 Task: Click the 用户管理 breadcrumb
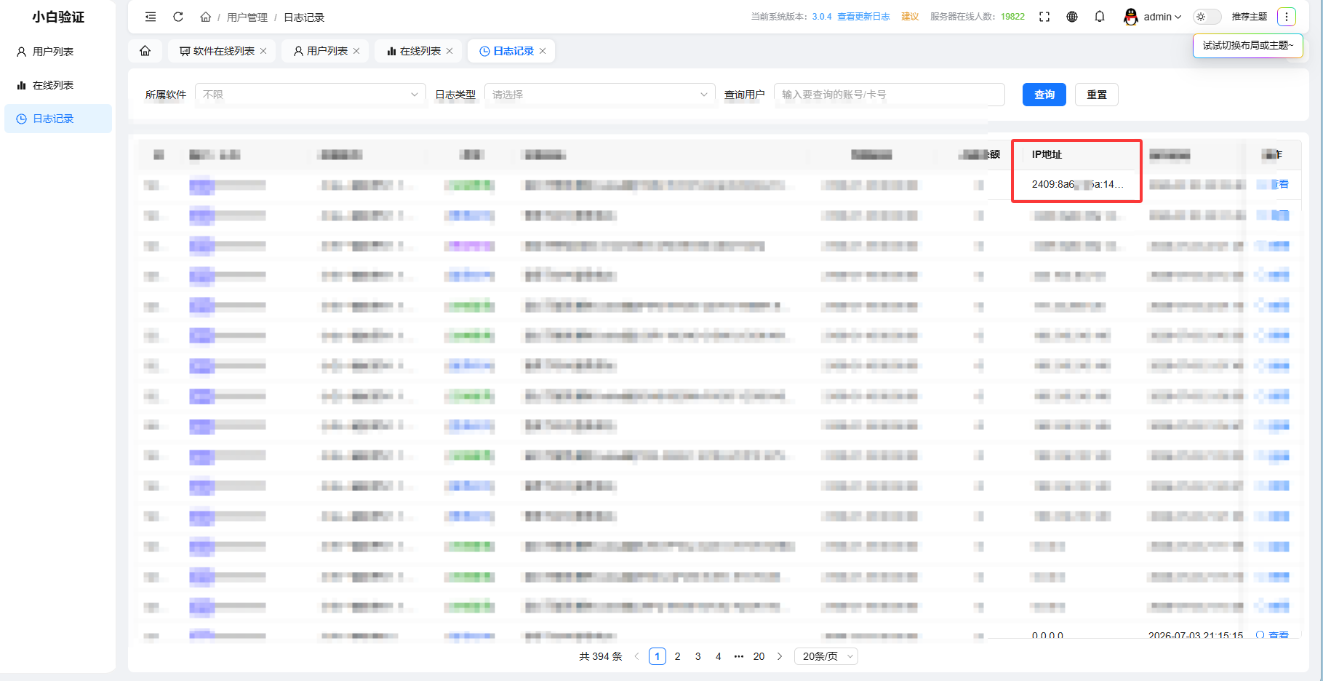pyautogui.click(x=247, y=17)
